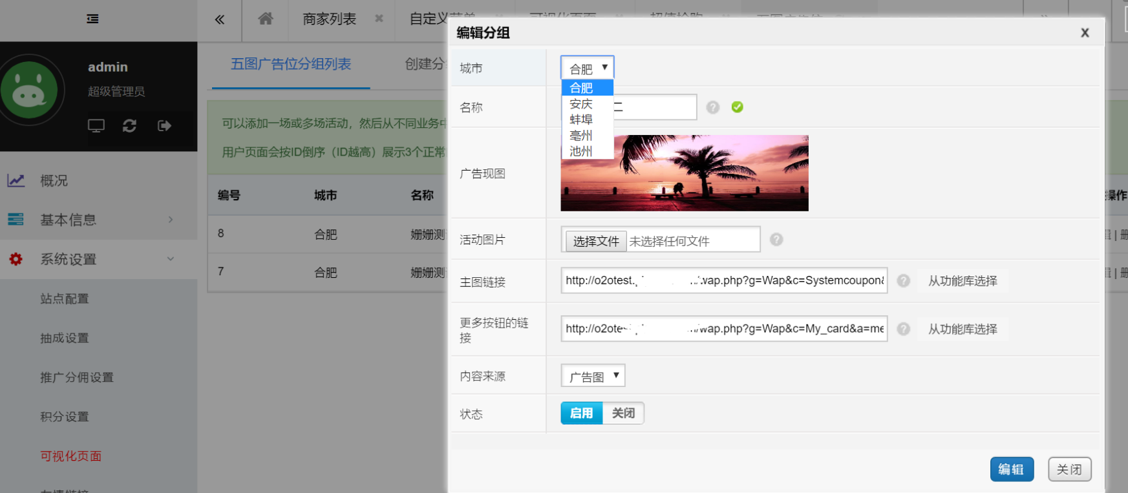Image resolution: width=1128 pixels, height=493 pixels.
Task: Select 池州 from the city list
Action: [587, 151]
